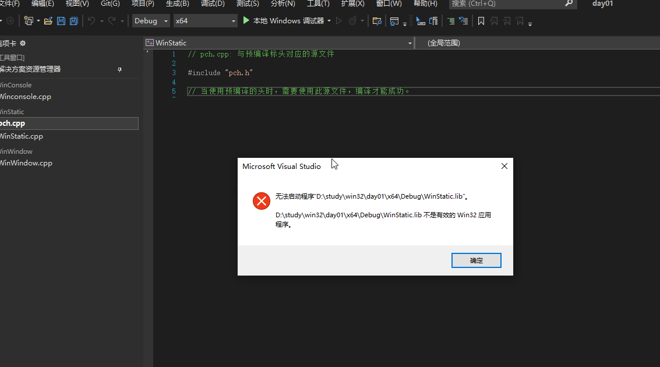Open the 编辑(E) menu
The height and width of the screenshot is (367, 660).
coord(43,3)
